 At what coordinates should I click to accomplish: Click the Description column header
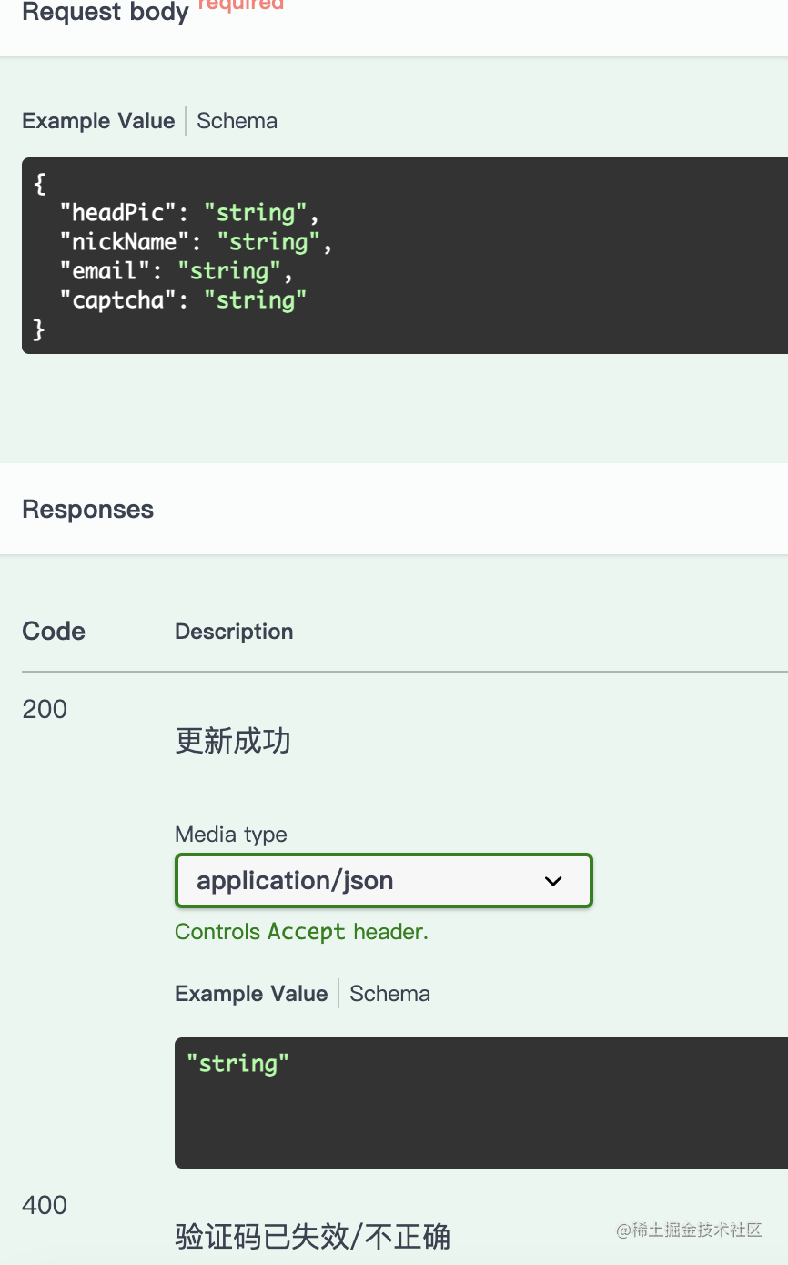tap(234, 632)
